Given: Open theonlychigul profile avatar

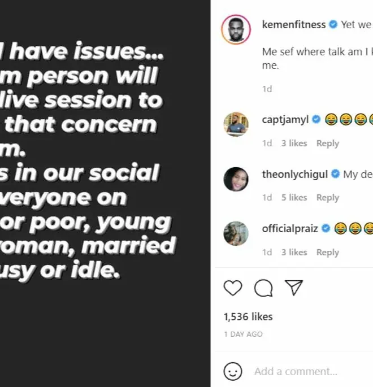Looking at the screenshot, I should [236, 179].
